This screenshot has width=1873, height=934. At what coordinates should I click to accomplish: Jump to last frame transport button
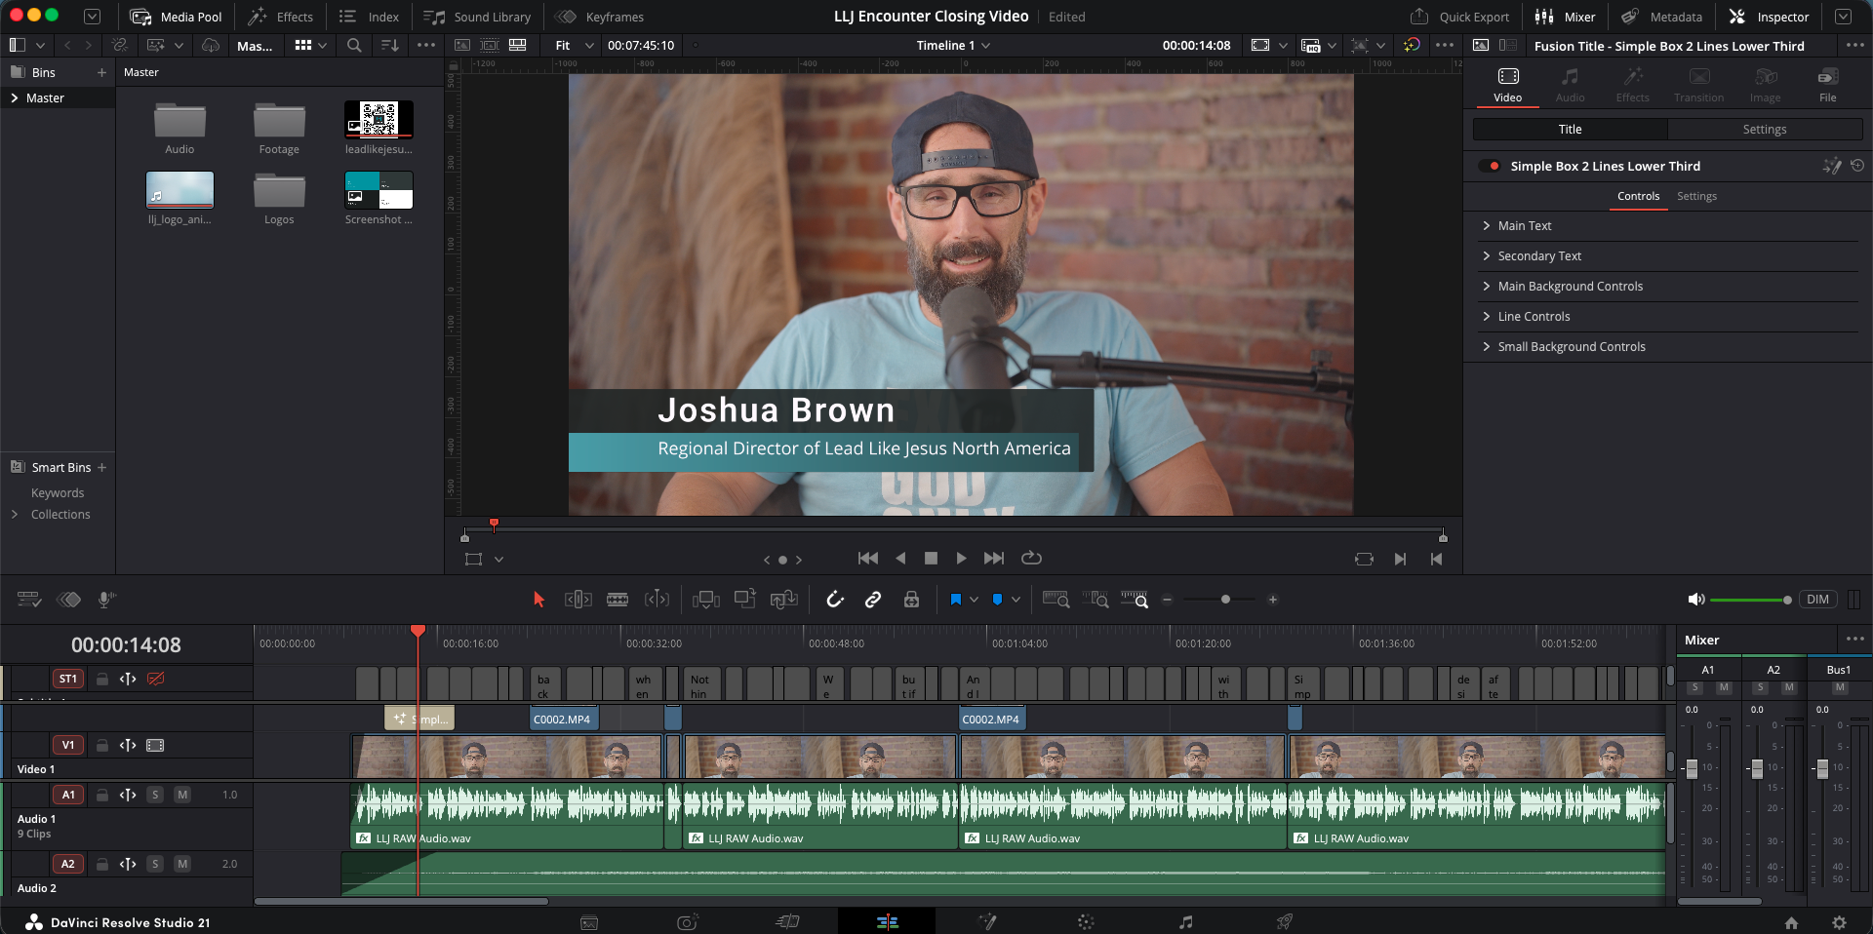pyautogui.click(x=994, y=559)
